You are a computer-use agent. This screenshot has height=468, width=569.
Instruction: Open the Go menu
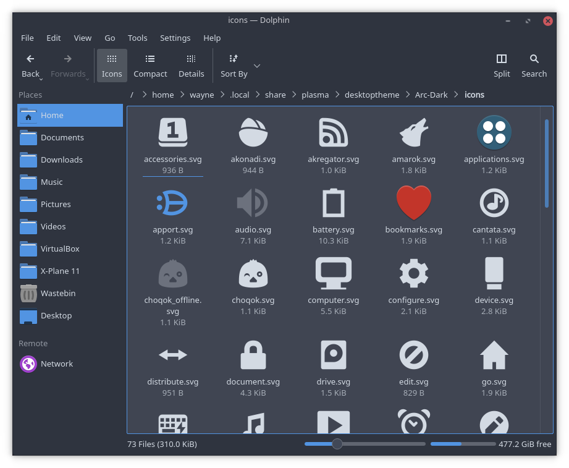pos(109,38)
